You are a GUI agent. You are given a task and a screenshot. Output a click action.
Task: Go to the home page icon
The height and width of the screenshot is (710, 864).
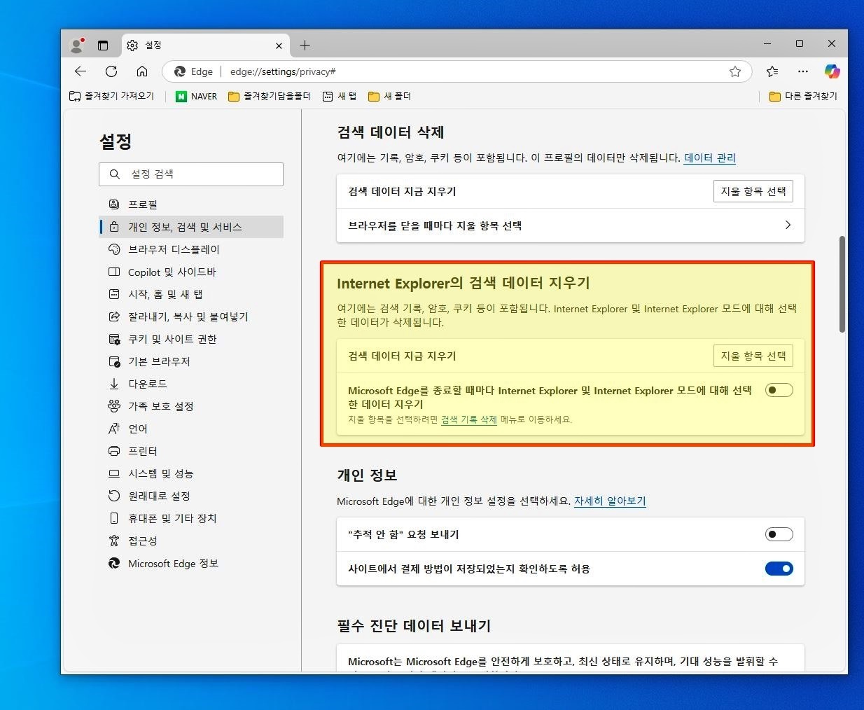[142, 71]
